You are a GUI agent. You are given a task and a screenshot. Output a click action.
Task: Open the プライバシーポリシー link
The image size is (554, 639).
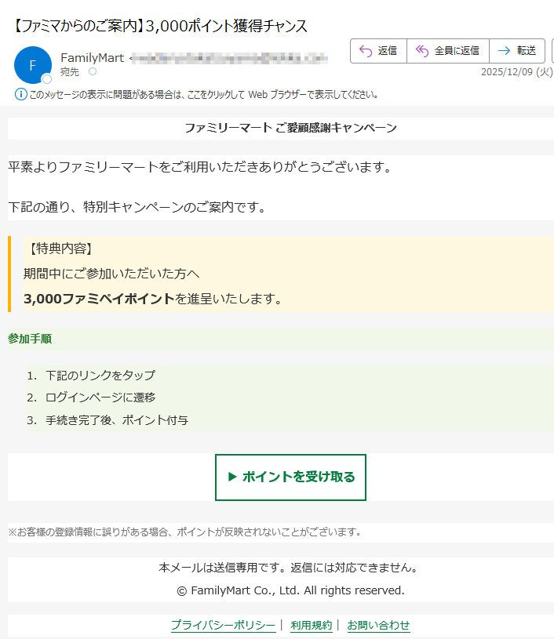click(x=223, y=625)
